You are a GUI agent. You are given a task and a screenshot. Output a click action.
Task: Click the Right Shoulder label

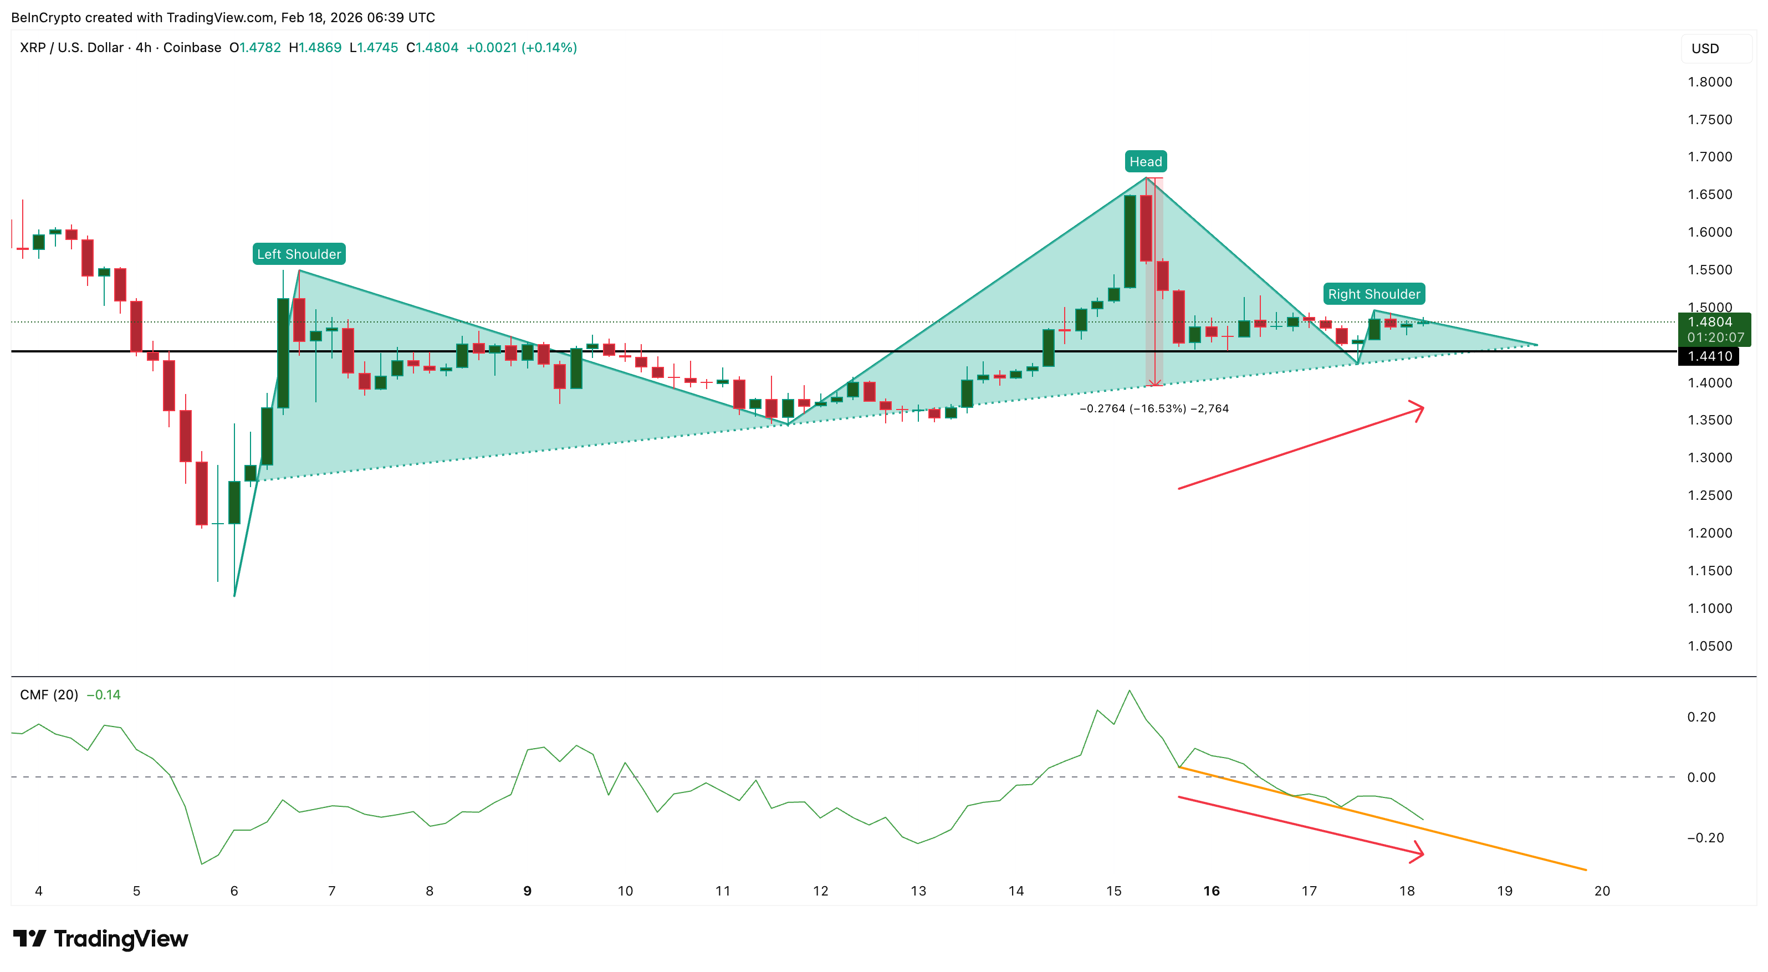1373,294
